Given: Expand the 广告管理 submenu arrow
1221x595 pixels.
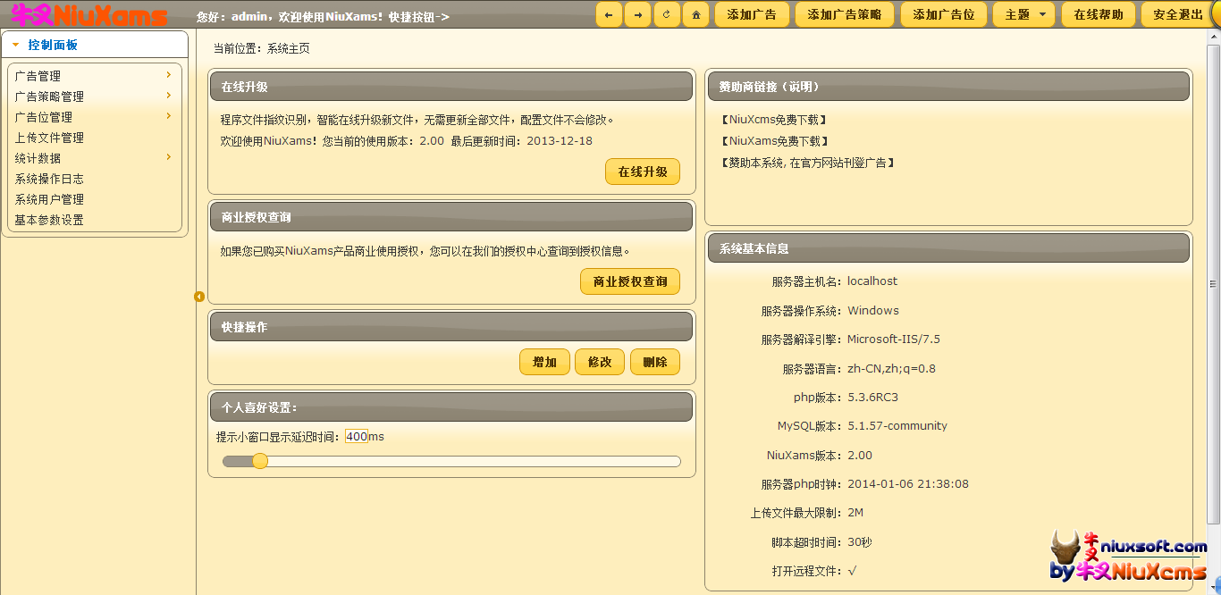Looking at the screenshot, I should click(x=169, y=75).
